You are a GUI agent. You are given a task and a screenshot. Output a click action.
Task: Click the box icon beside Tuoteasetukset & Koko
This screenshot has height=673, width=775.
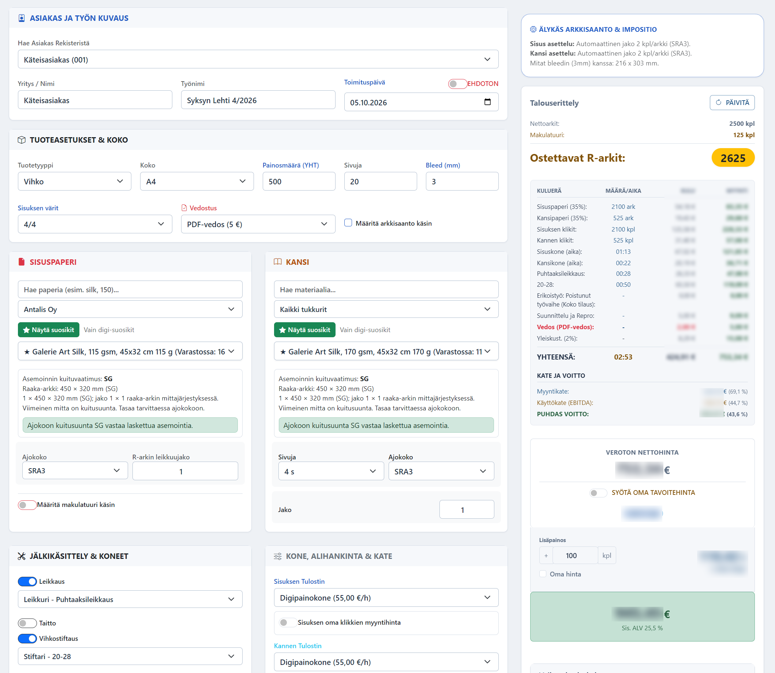point(22,140)
